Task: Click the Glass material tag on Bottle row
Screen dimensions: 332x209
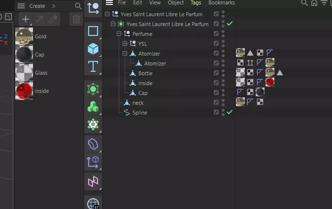Action: point(240,72)
